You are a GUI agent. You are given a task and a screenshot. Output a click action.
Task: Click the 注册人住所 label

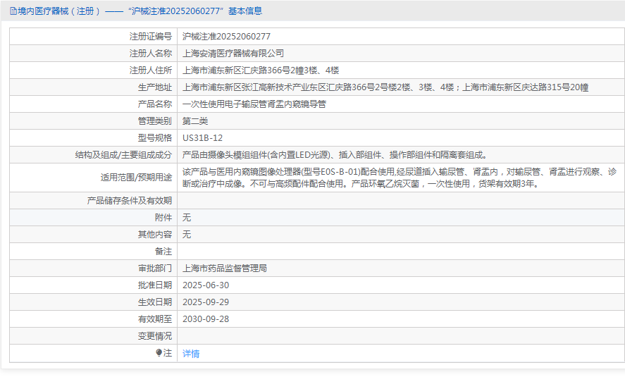point(151,70)
